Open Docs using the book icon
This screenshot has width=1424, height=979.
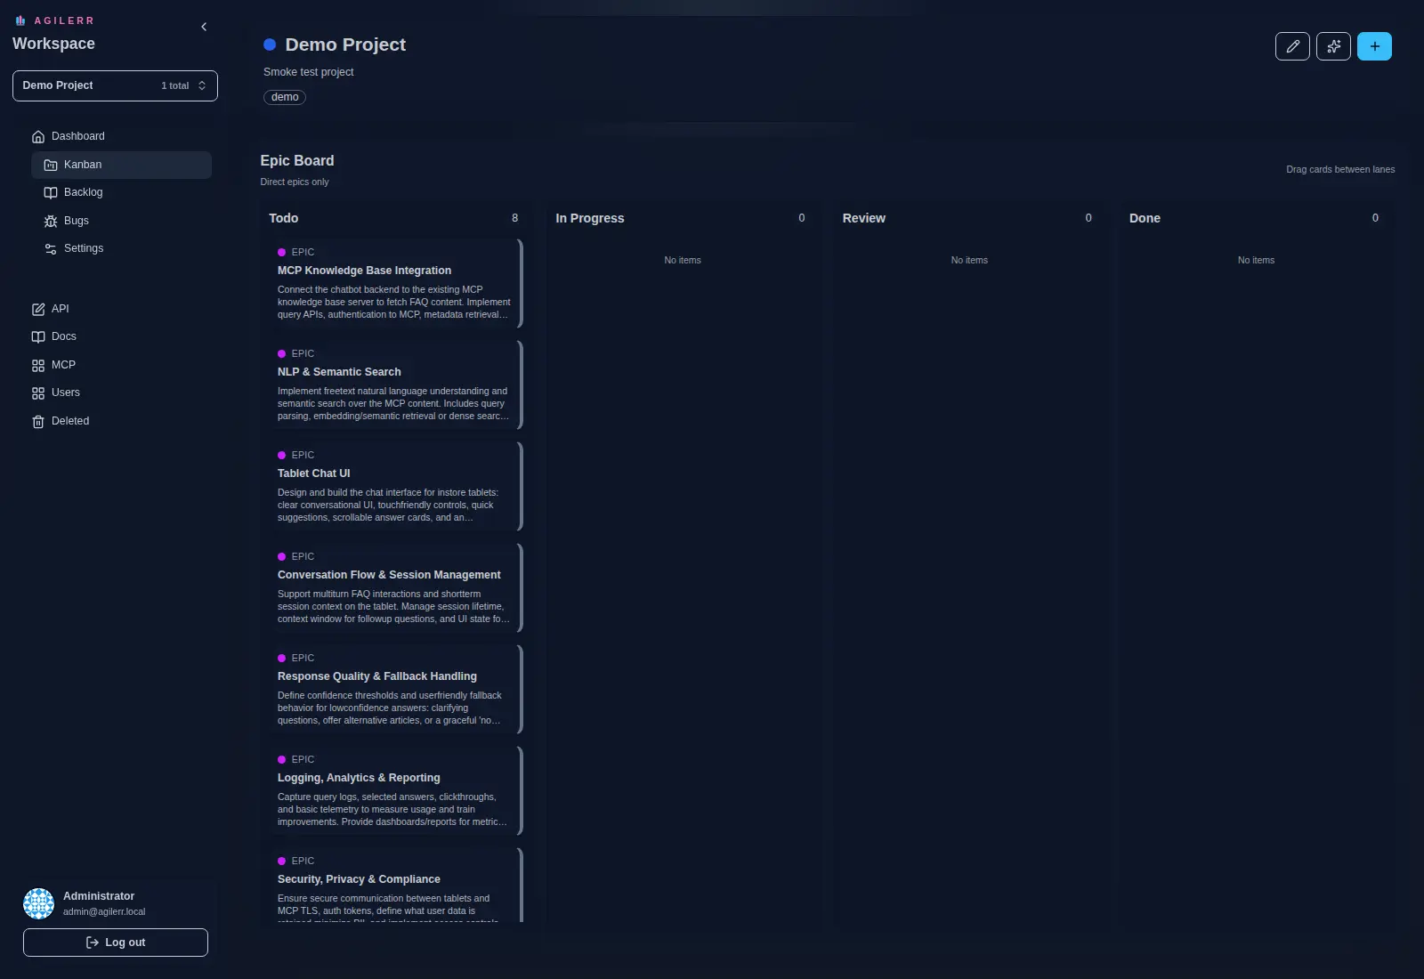coord(37,336)
